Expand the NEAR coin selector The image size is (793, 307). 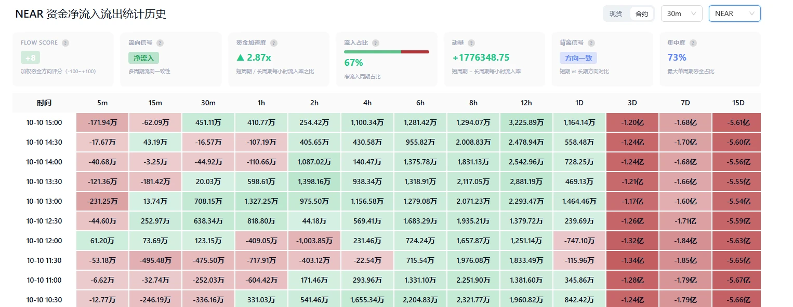735,13
